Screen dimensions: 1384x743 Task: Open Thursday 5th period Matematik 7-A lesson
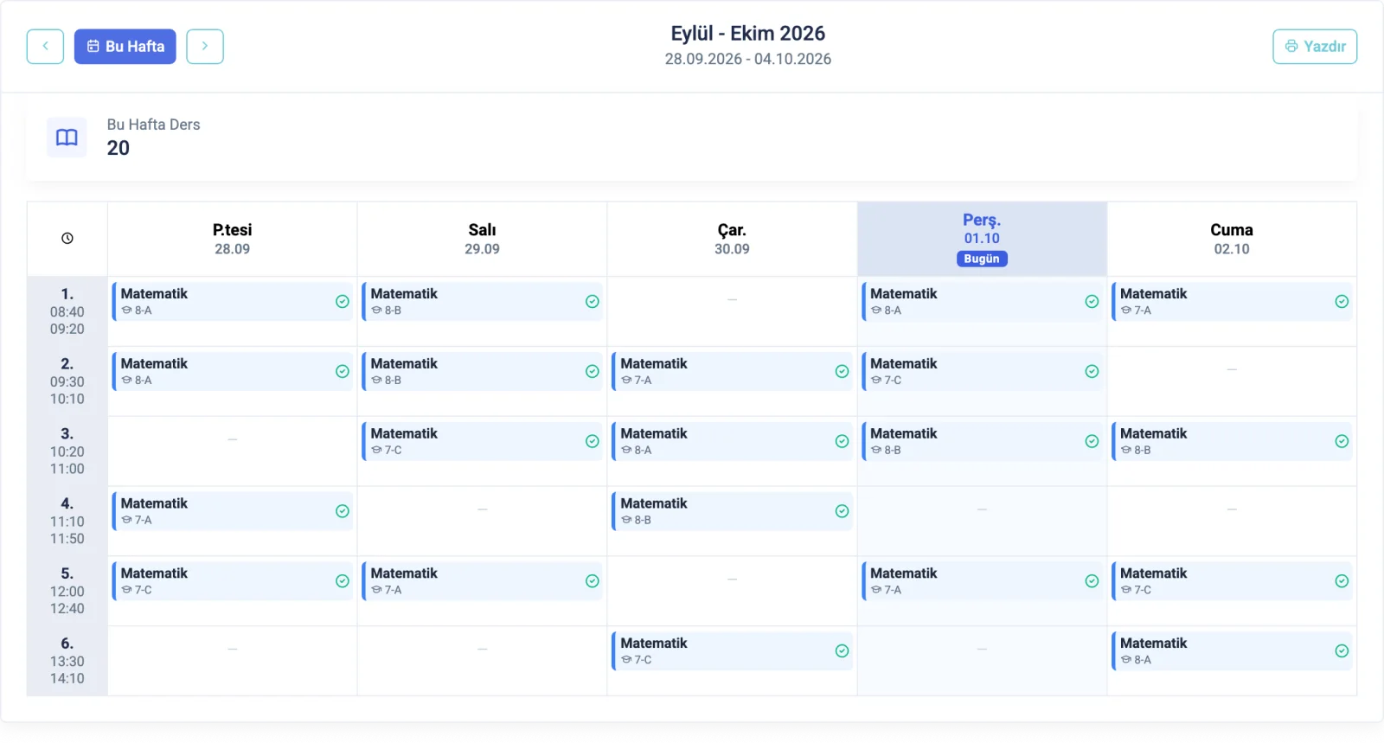(982, 581)
